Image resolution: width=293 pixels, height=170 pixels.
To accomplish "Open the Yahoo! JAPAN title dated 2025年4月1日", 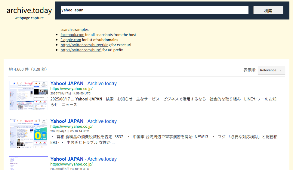I will click(84, 121).
